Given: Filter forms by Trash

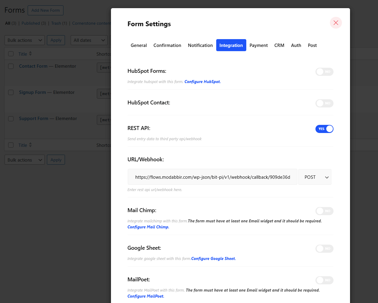Looking at the screenshot, I should (59, 23).
